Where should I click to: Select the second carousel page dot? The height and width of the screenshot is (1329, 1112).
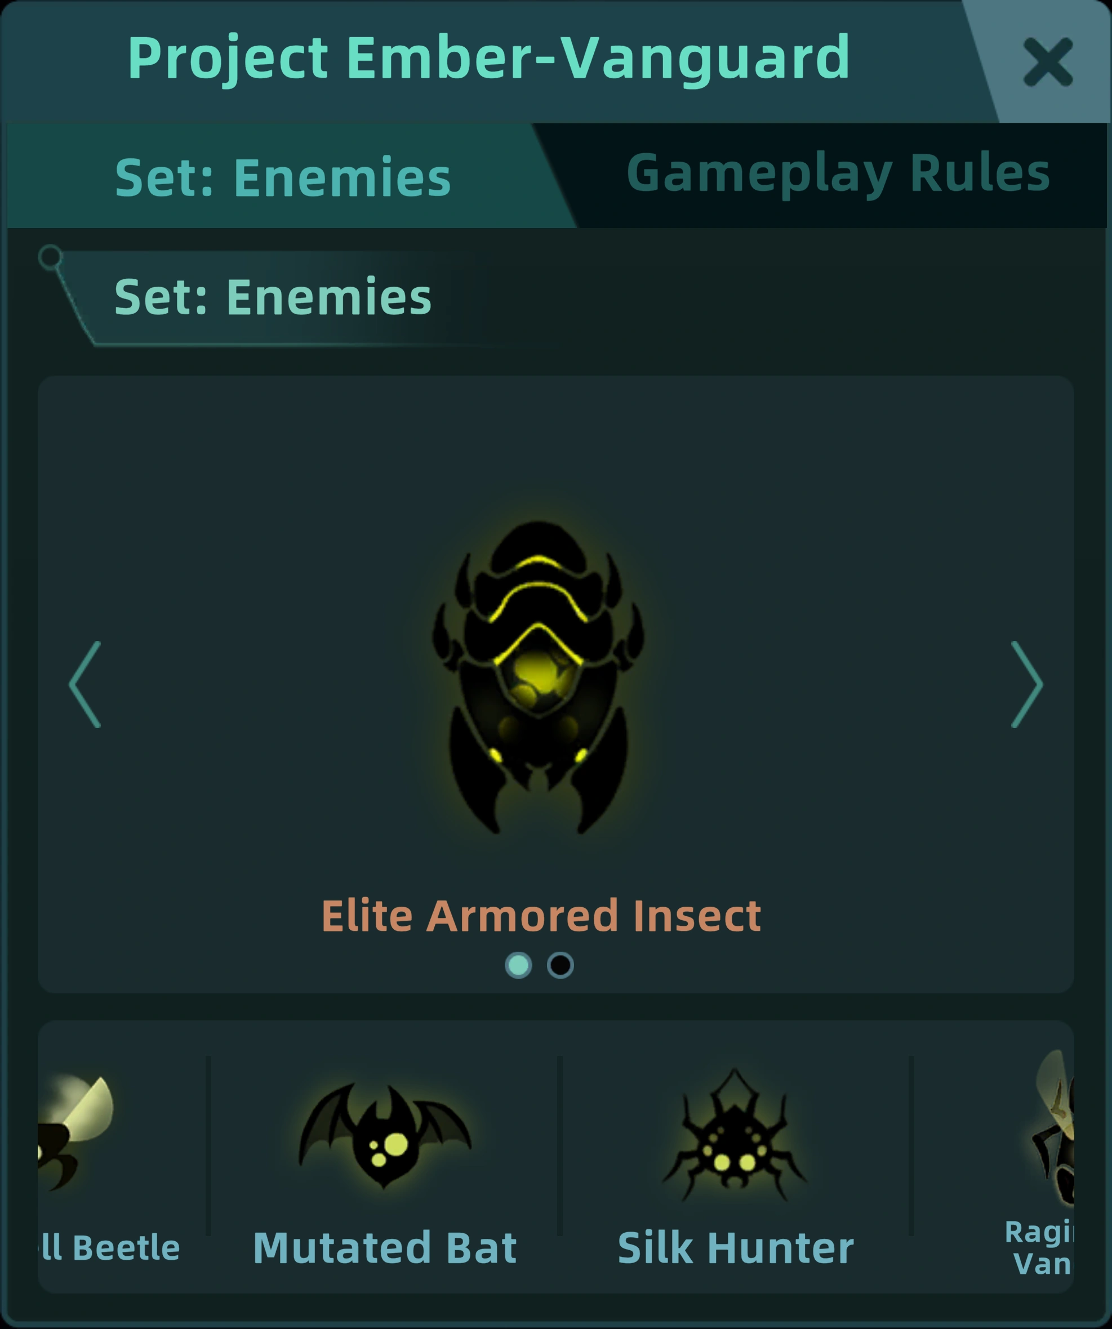560,965
